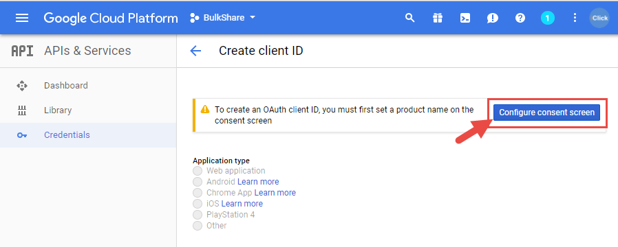Image resolution: width=618 pixels, height=247 pixels.
Task: Open Learn more link for iOS
Action: tap(242, 204)
